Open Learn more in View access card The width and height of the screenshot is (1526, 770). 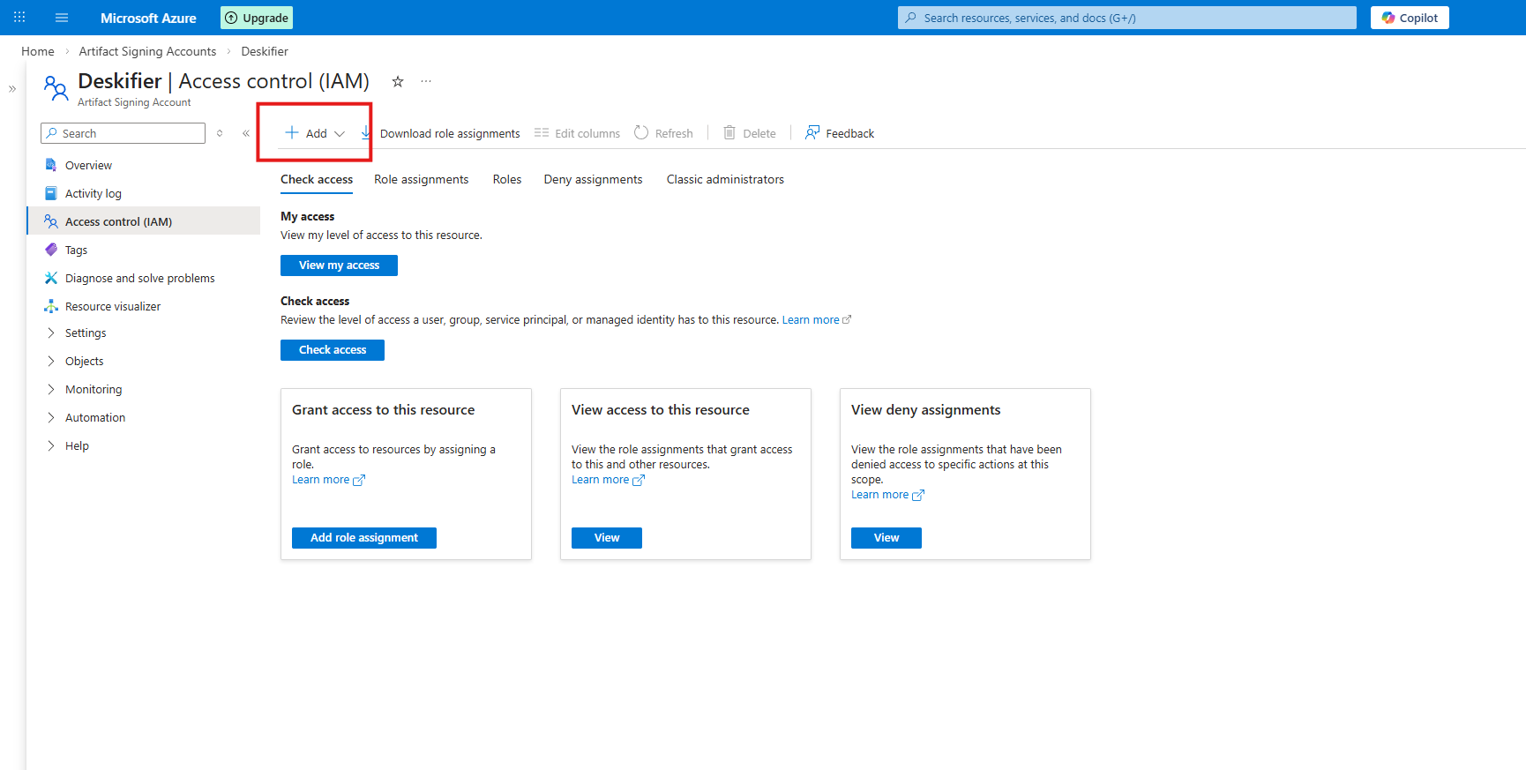[x=608, y=480]
